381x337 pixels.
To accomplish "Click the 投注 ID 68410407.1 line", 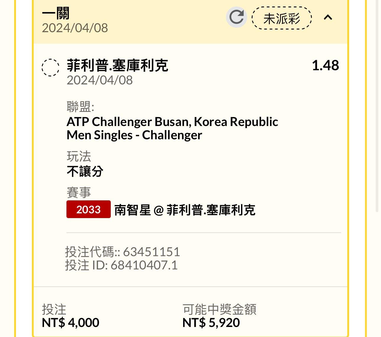I will click(121, 265).
